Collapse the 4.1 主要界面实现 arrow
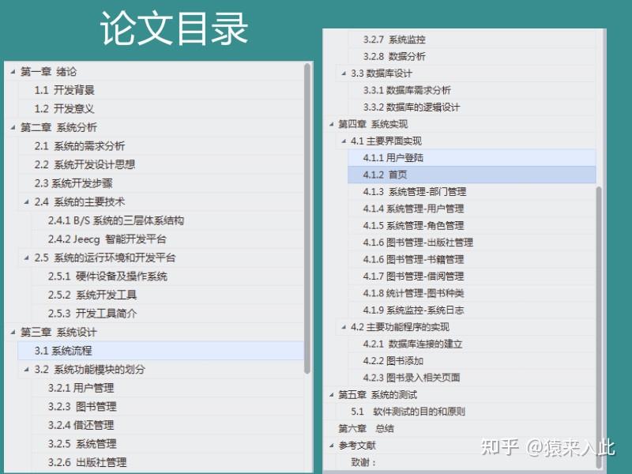Image resolution: width=632 pixels, height=474 pixels. click(344, 141)
